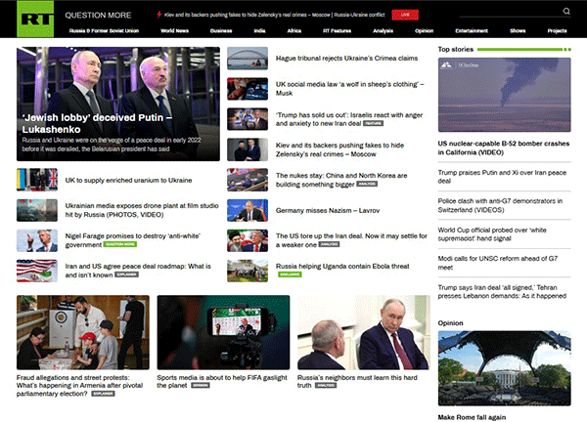Viewport: 587px width, 422px height.
Task: Open 'The nukes stay' China North Korea story
Action: tap(341, 180)
